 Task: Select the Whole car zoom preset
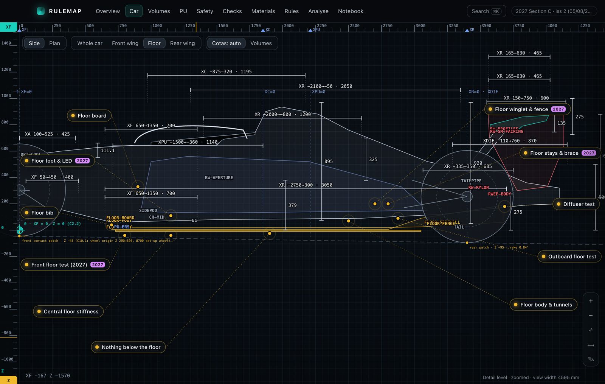[x=90, y=43]
